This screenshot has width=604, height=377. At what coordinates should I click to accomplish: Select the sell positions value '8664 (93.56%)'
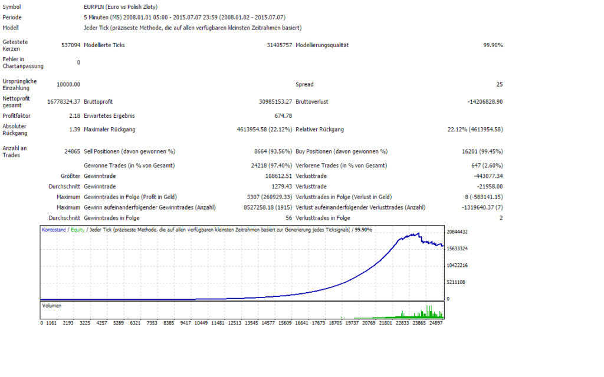273,151
